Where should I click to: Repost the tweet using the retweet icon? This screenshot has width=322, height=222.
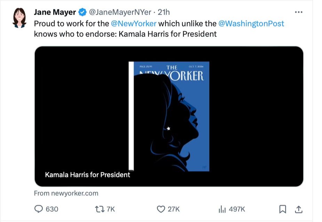(99, 209)
